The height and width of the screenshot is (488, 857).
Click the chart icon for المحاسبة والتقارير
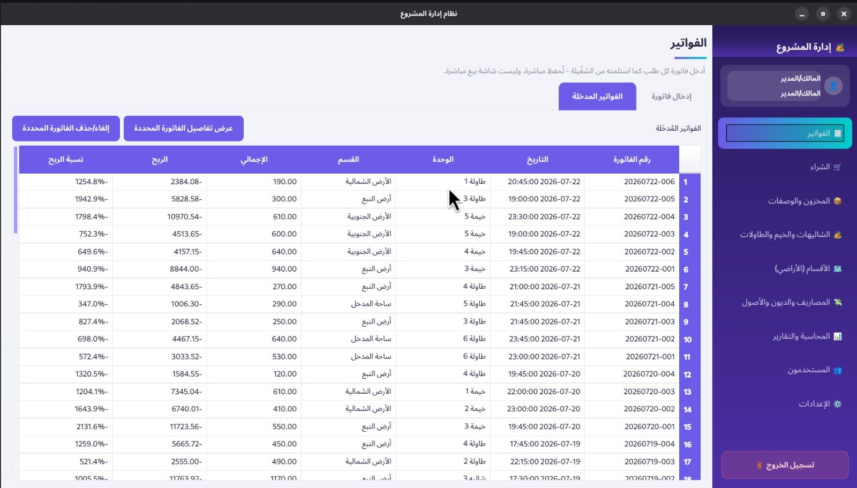coord(838,336)
